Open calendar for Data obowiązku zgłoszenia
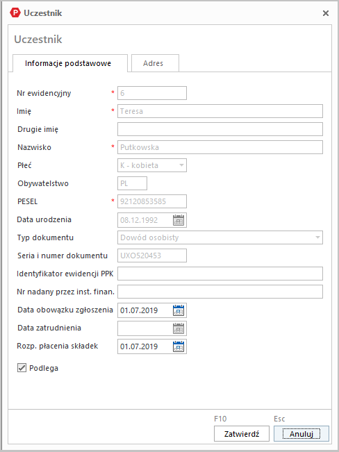 coord(179,310)
